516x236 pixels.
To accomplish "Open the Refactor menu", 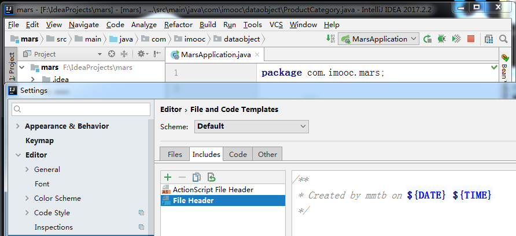I will [178, 25].
